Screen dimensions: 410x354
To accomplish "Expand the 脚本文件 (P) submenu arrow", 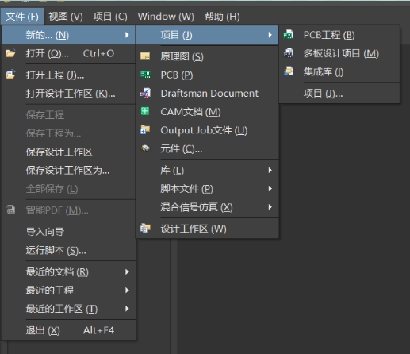I will click(x=270, y=189).
